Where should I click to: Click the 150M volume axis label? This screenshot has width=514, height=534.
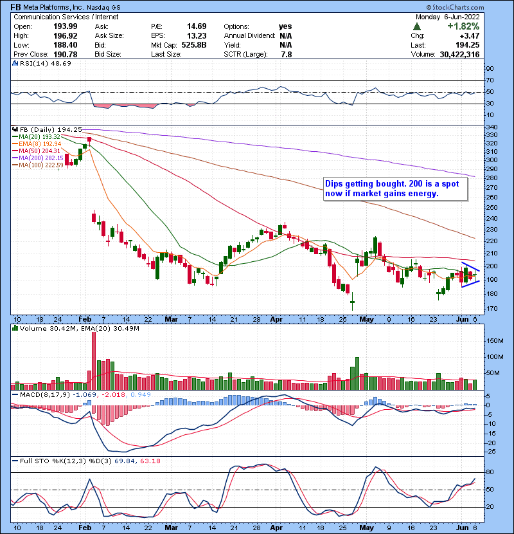pos(495,341)
